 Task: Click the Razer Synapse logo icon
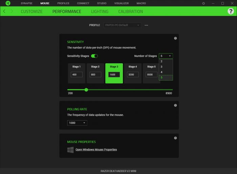pyautogui.click(x=8, y=3)
